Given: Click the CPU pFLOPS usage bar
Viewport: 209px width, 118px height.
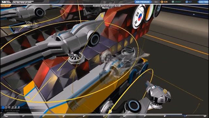Looking at the screenshot, I should [23, 2].
